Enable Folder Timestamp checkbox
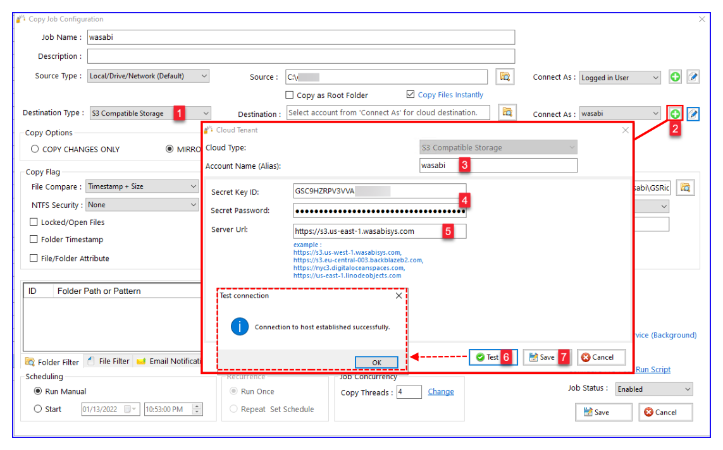 tap(34, 239)
